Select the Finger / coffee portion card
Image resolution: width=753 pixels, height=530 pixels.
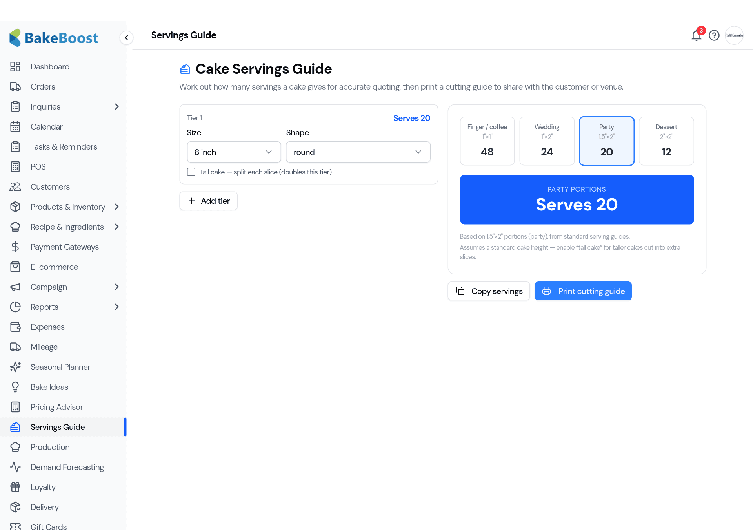(x=487, y=141)
